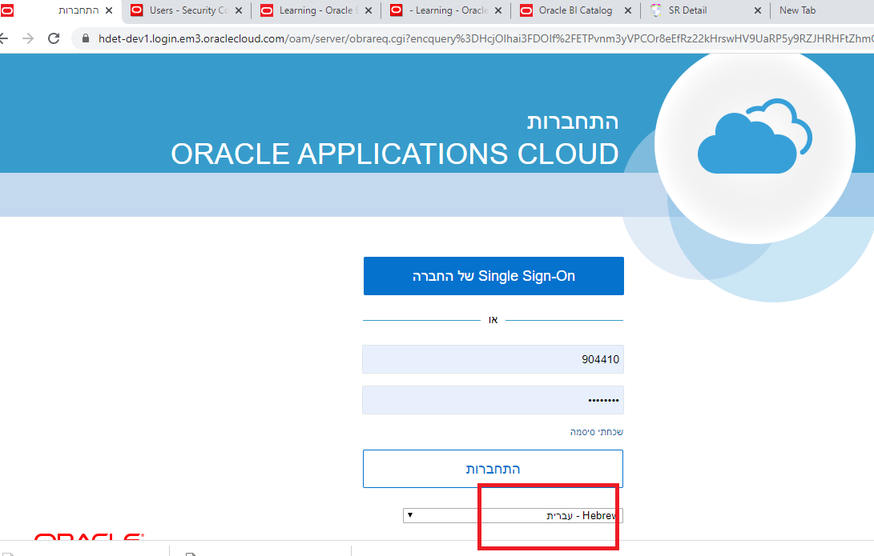Open the forgot password link

coord(596,432)
